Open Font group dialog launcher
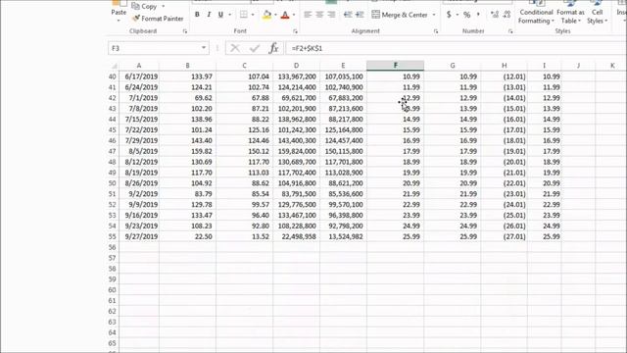The image size is (627, 353). coord(295,31)
